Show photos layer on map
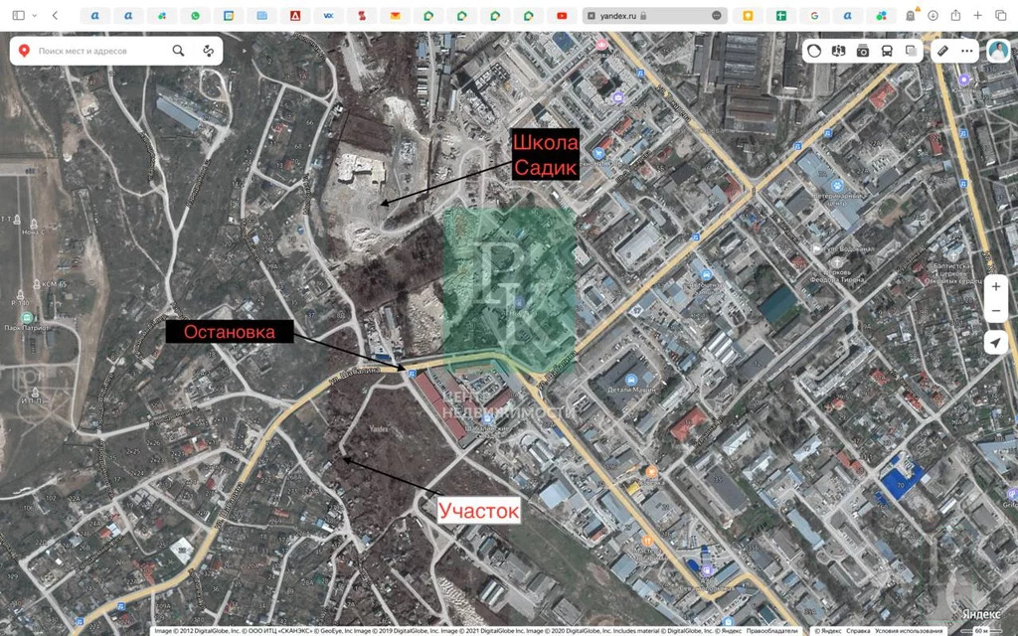Viewport: 1018px width, 636px height. (863, 51)
